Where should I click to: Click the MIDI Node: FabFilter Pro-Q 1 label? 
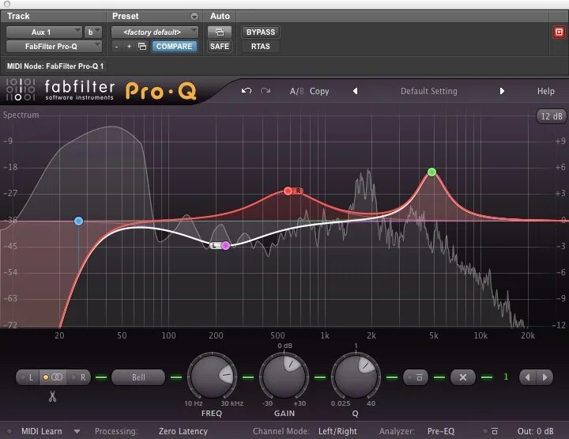55,66
